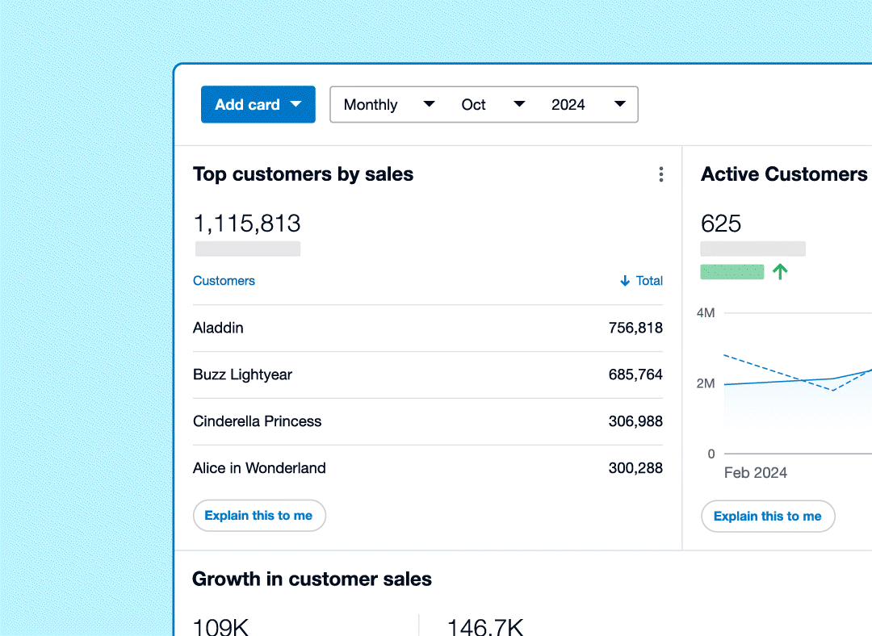Click the 625 active customers figure
This screenshot has width=872, height=636.
pyautogui.click(x=720, y=224)
